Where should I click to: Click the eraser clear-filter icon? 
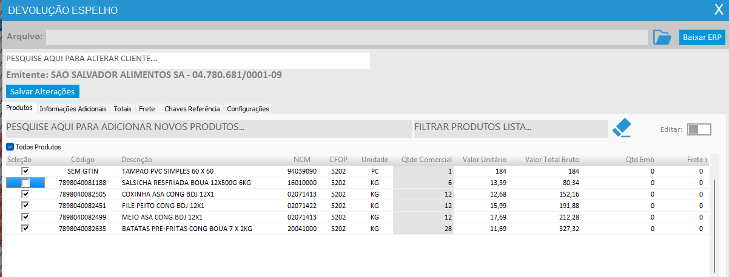pos(622,128)
